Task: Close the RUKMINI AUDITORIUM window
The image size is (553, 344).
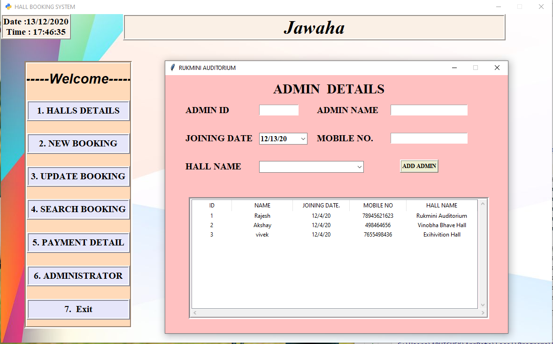Action: (x=497, y=68)
